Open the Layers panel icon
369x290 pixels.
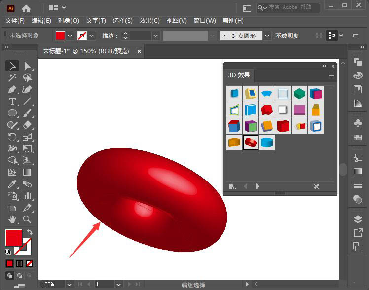(x=358, y=219)
